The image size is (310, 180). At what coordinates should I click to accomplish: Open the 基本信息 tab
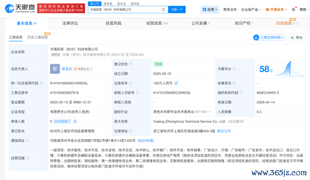pyautogui.click(x=27, y=23)
